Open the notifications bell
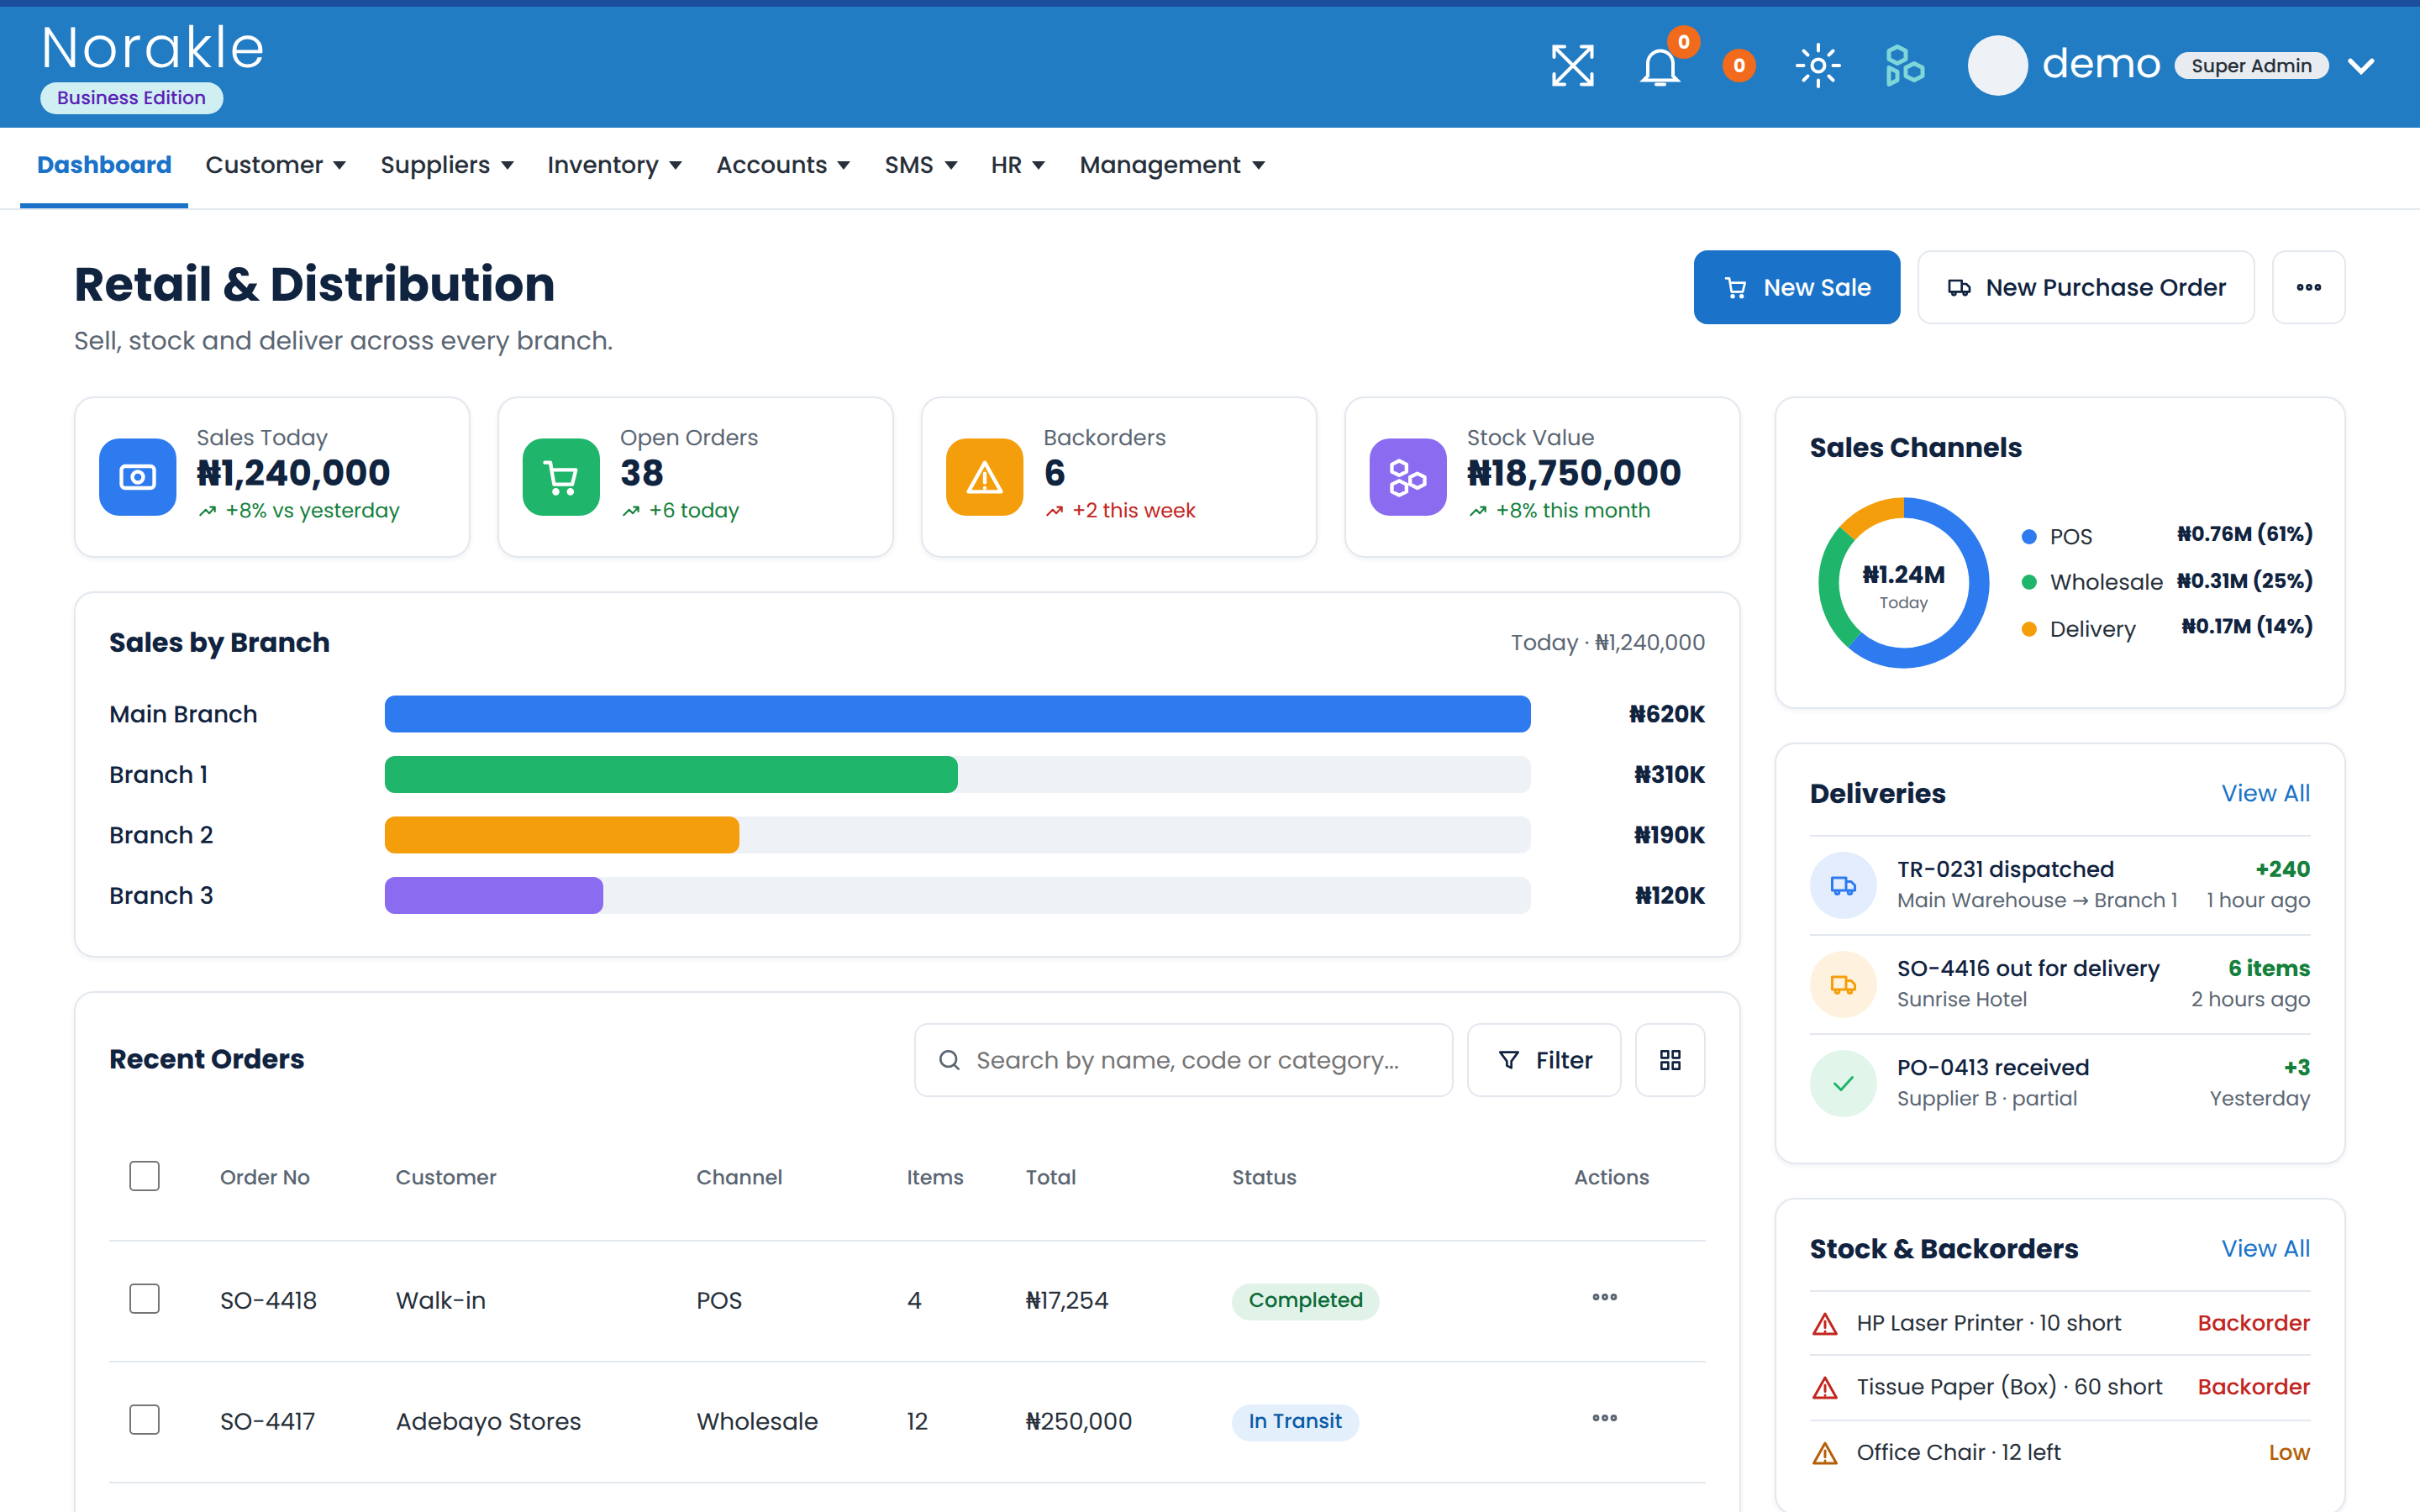Viewport: 2420px width, 1512px height. click(x=1660, y=67)
